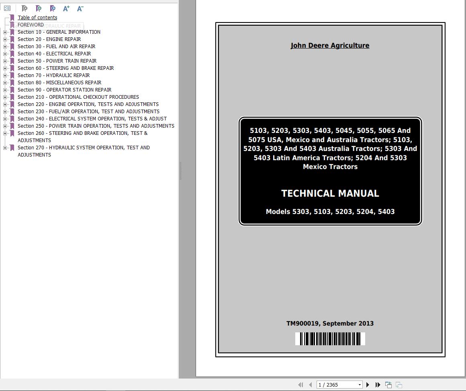466x391 pixels.
Task: Select Section 210 - OPERATIONAL CHECKOUT PROCEDURES
Action: [x=78, y=97]
